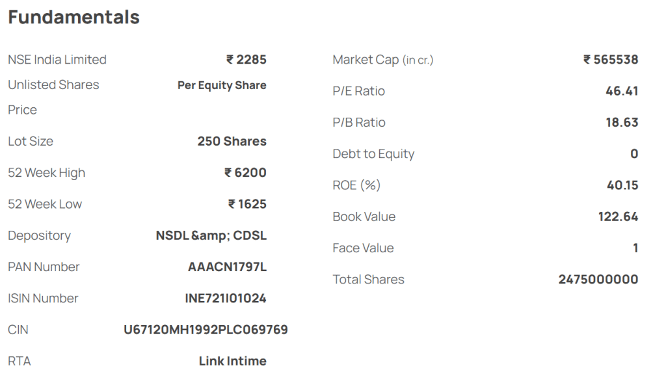Click the Total Shares 2475000000 value
Image resolution: width=666 pixels, height=368 pixels.
[x=598, y=280]
